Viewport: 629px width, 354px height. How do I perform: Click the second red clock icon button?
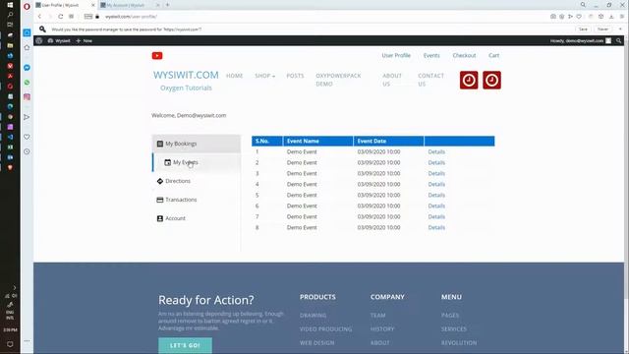tap(491, 81)
